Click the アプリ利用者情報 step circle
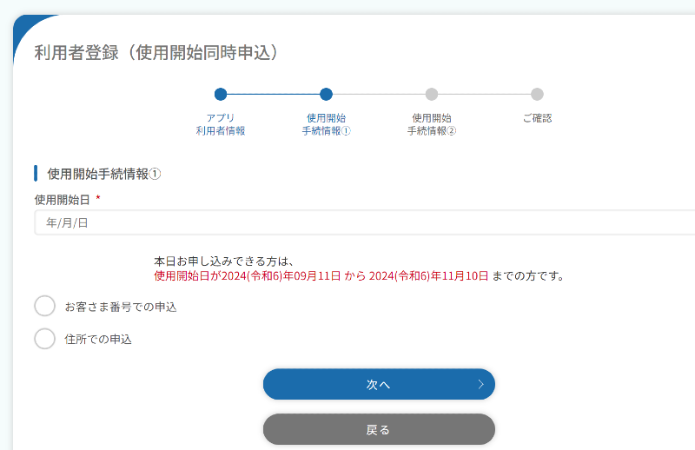The height and width of the screenshot is (450, 695). pyautogui.click(x=221, y=94)
